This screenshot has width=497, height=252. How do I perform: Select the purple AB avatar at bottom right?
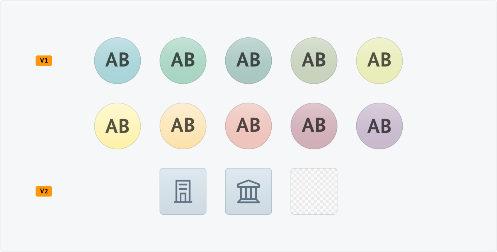click(379, 126)
